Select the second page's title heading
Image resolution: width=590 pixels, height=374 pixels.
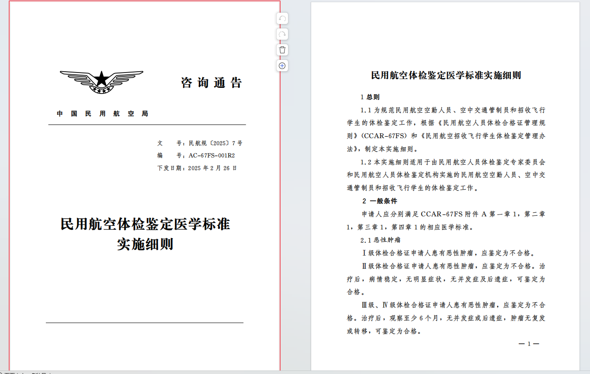[446, 75]
